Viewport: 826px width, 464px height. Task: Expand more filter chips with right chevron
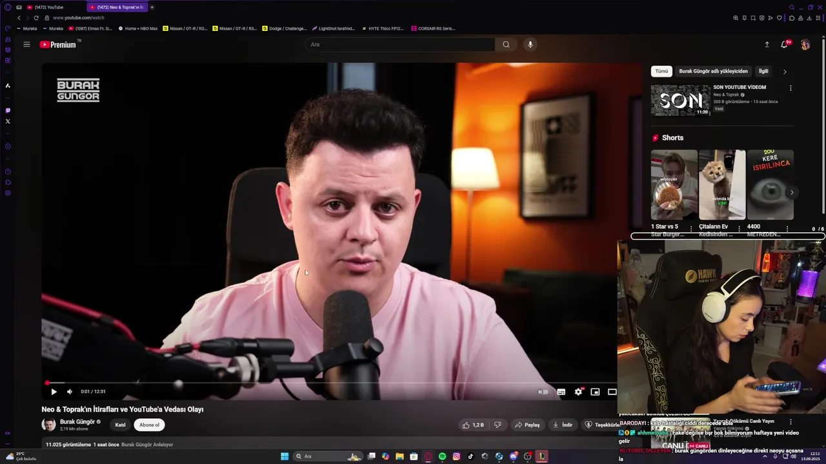pyautogui.click(x=785, y=72)
